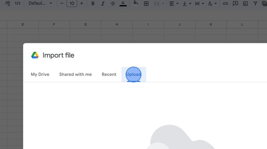The height and width of the screenshot is (149, 267).
Task: Open the text rotation menu
Action: tap(212, 4)
